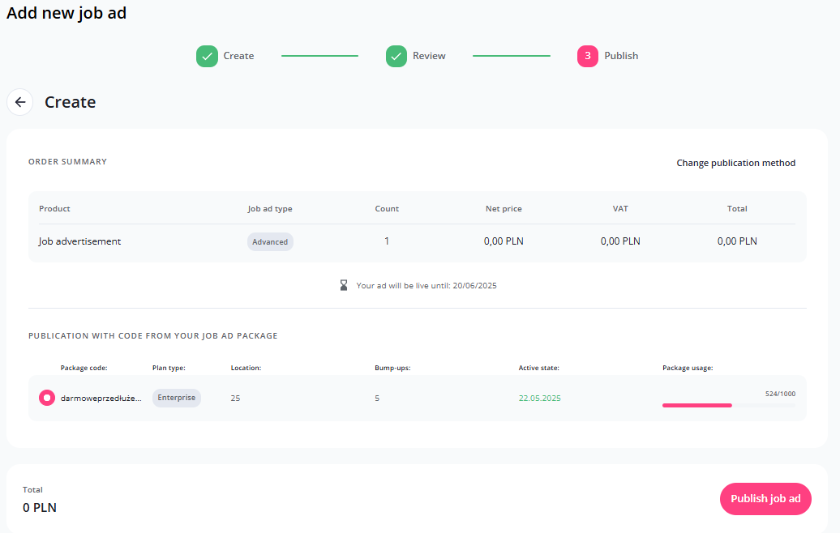Click the hourglass icon by expiry notice
The width and height of the screenshot is (840, 533).
point(344,285)
